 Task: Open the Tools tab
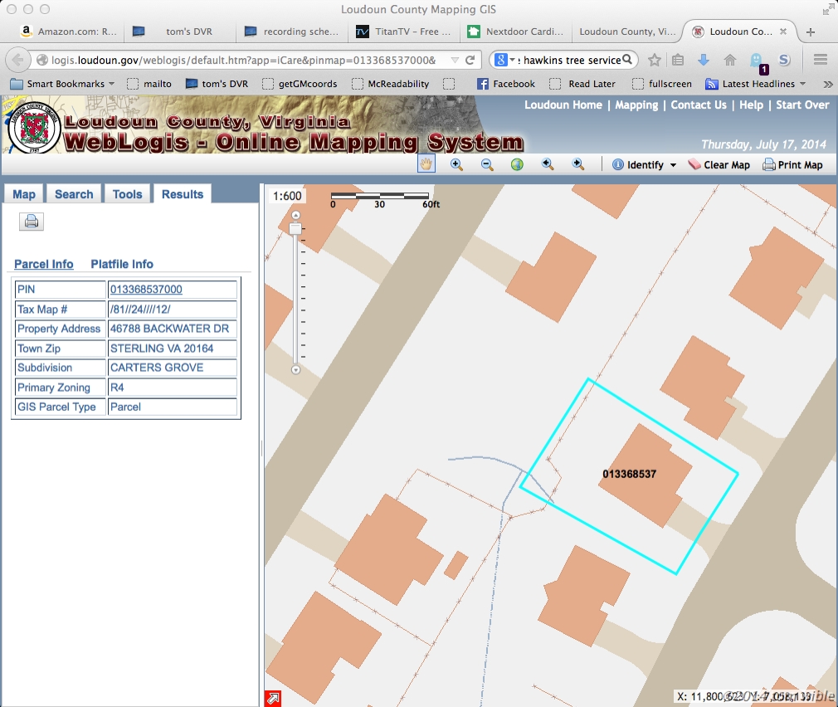coord(127,194)
